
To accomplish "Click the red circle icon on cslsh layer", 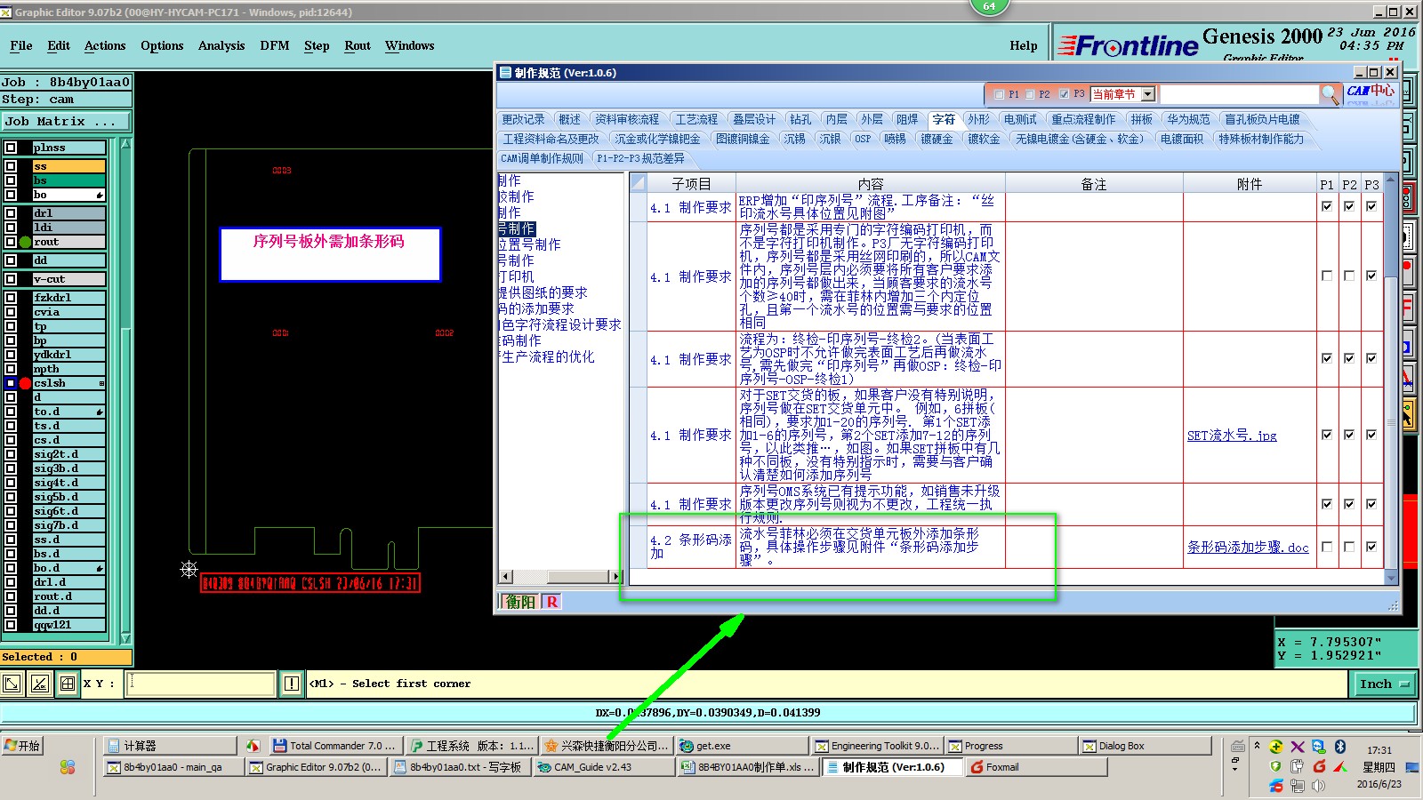I will point(26,383).
